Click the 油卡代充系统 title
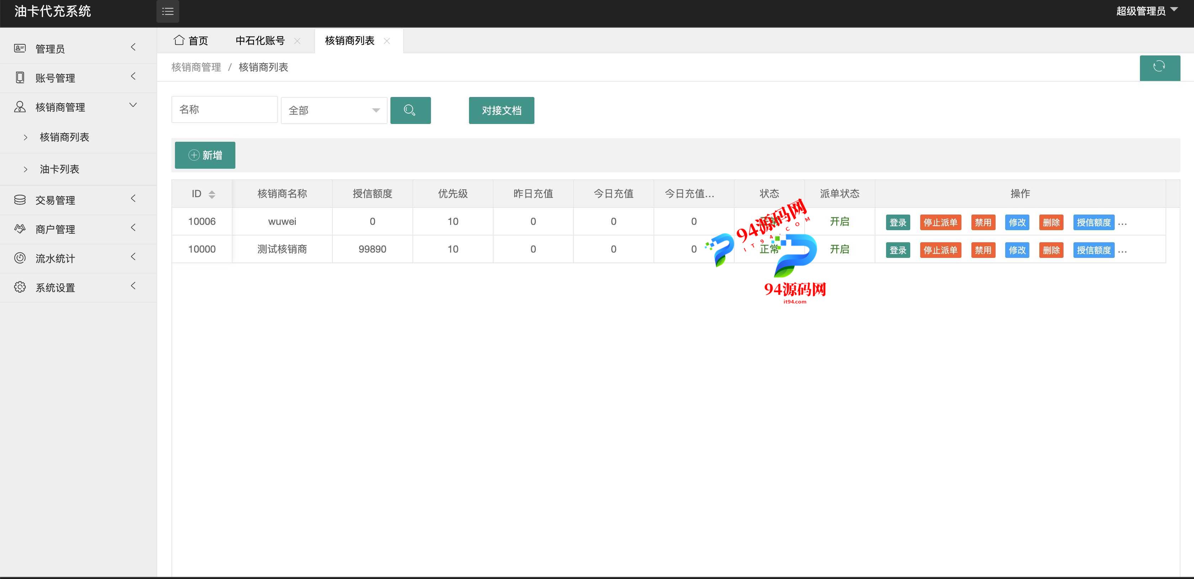1194x579 pixels. coord(52,11)
